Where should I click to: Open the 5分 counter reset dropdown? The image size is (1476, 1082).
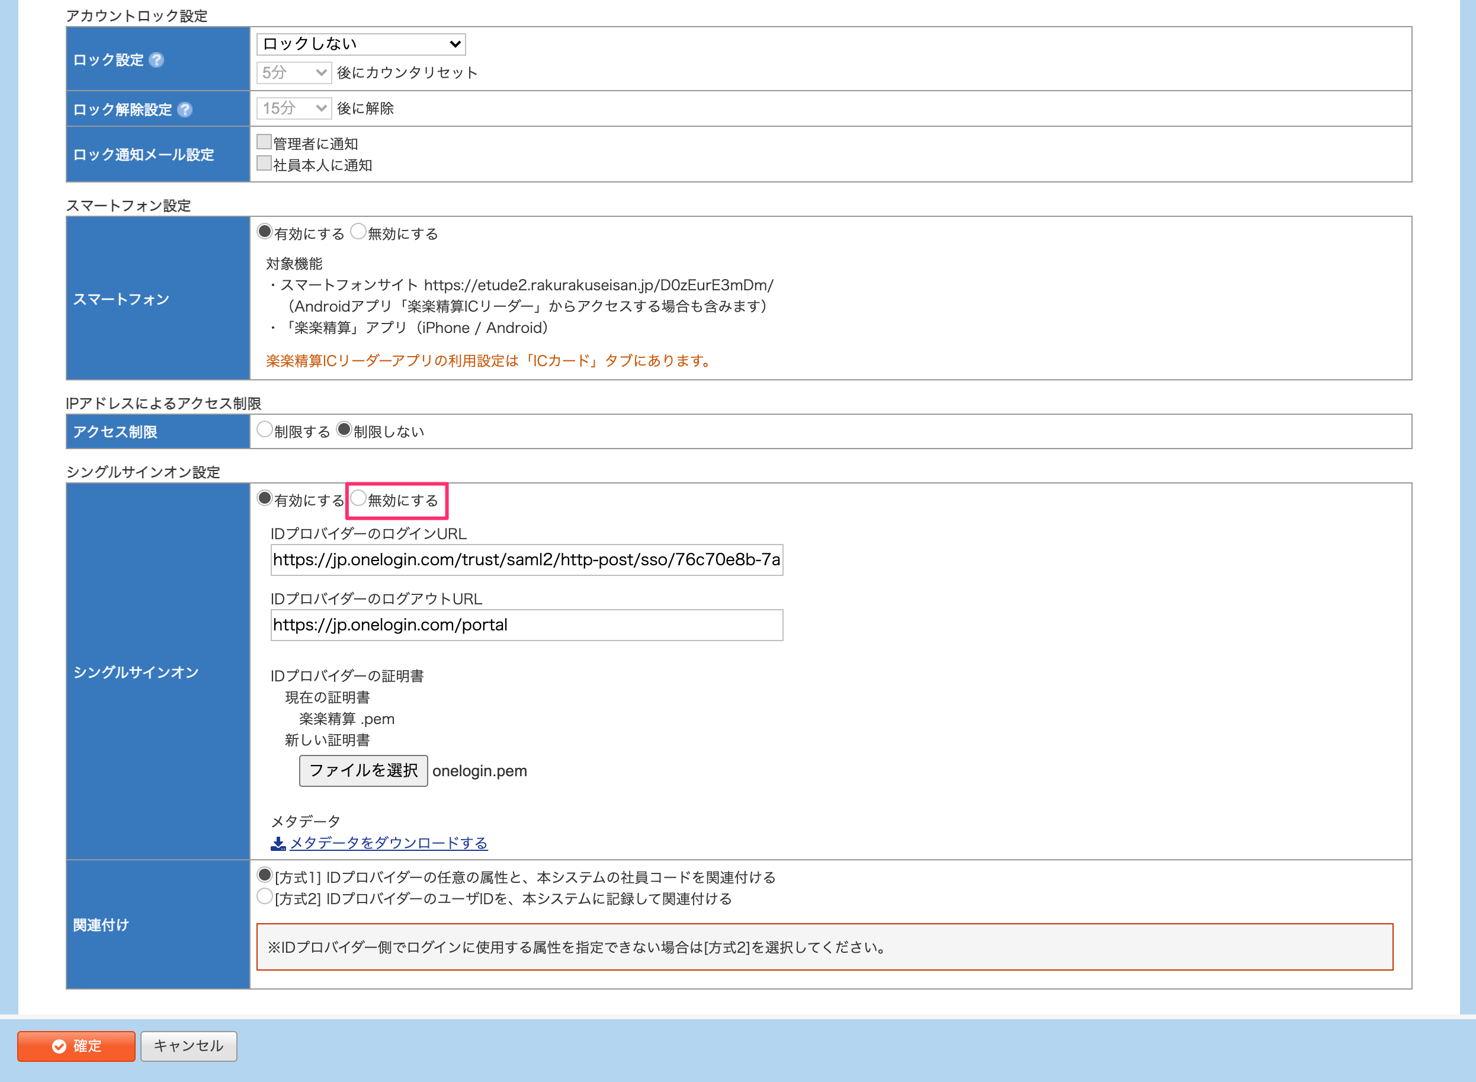coord(294,73)
